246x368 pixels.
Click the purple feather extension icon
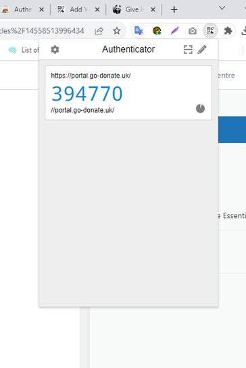[x=174, y=31]
